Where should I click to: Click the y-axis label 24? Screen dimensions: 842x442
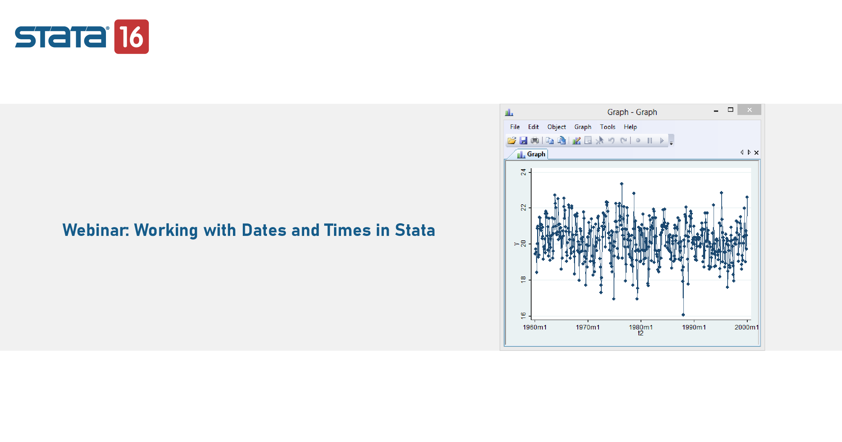523,172
